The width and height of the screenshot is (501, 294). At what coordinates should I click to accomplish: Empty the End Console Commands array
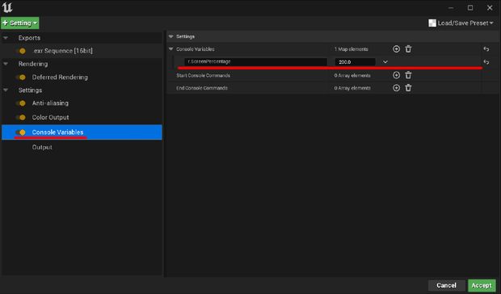(408, 88)
